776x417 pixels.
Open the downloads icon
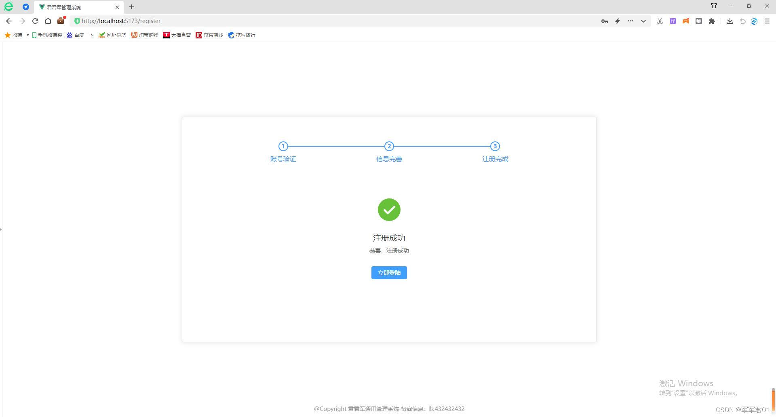click(x=730, y=21)
